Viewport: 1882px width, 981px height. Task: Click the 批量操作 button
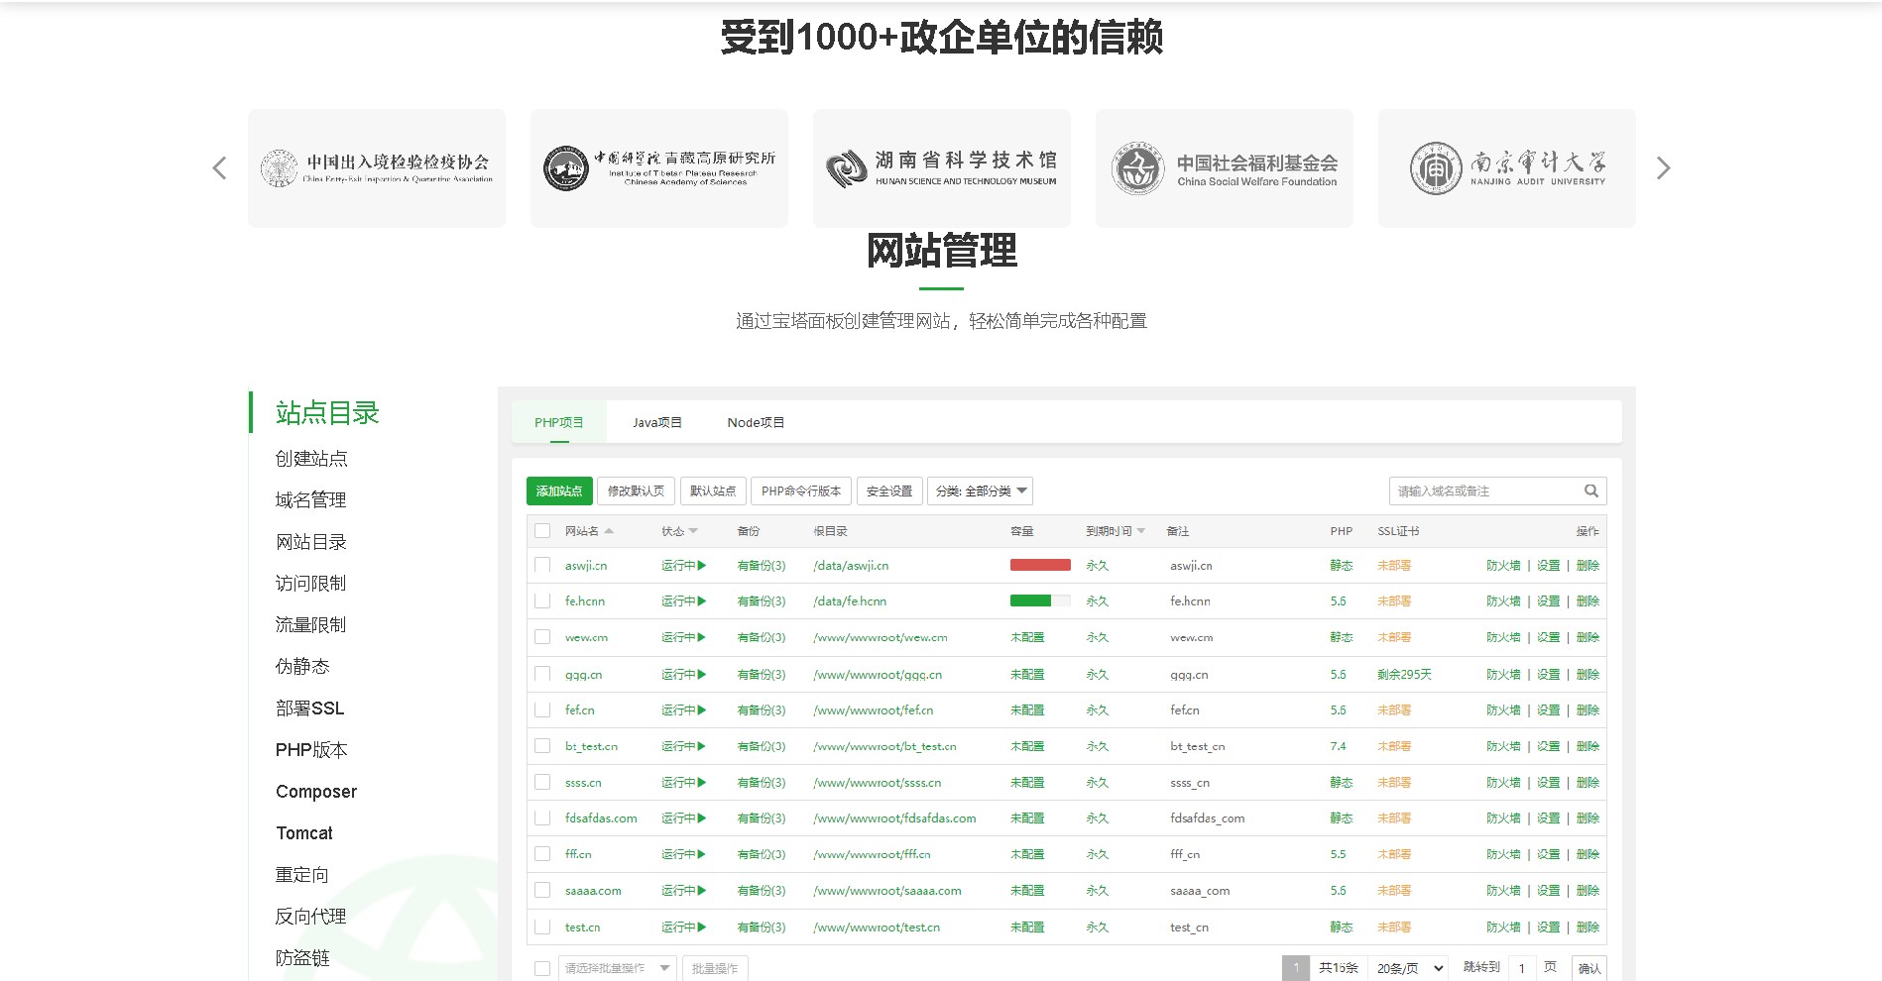tap(715, 968)
